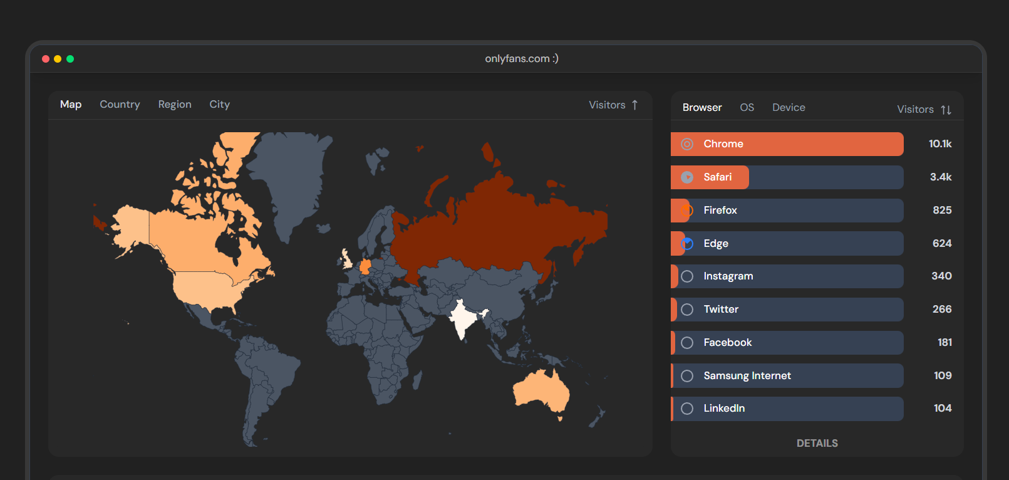Click the Firefox browser icon
Screen dimensions: 1009x480
coord(687,211)
